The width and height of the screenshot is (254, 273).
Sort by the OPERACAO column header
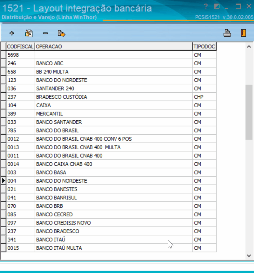114,47
